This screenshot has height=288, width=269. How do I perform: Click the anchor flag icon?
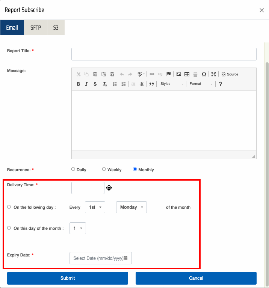[x=169, y=74]
